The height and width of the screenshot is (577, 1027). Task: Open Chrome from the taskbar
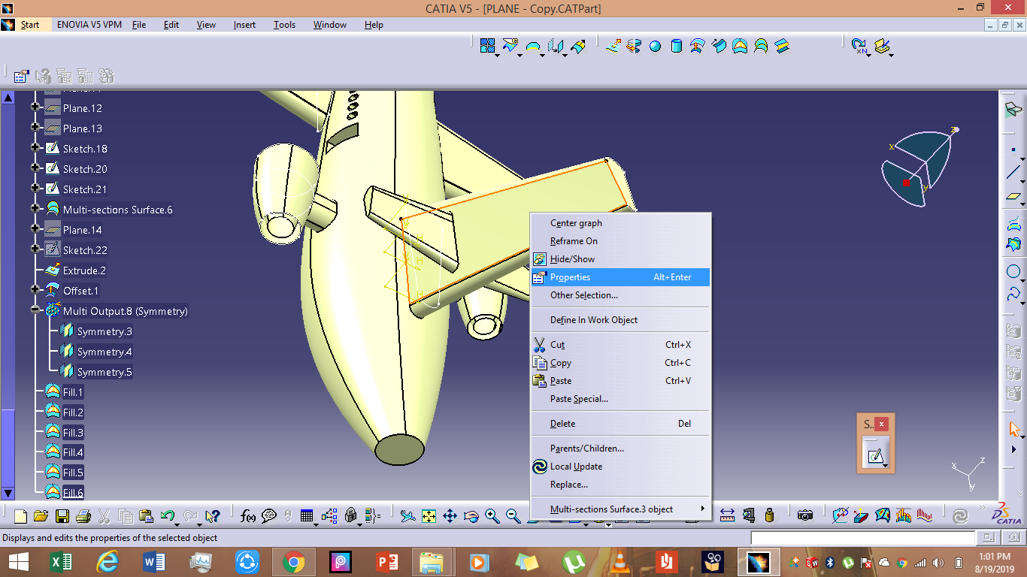293,562
